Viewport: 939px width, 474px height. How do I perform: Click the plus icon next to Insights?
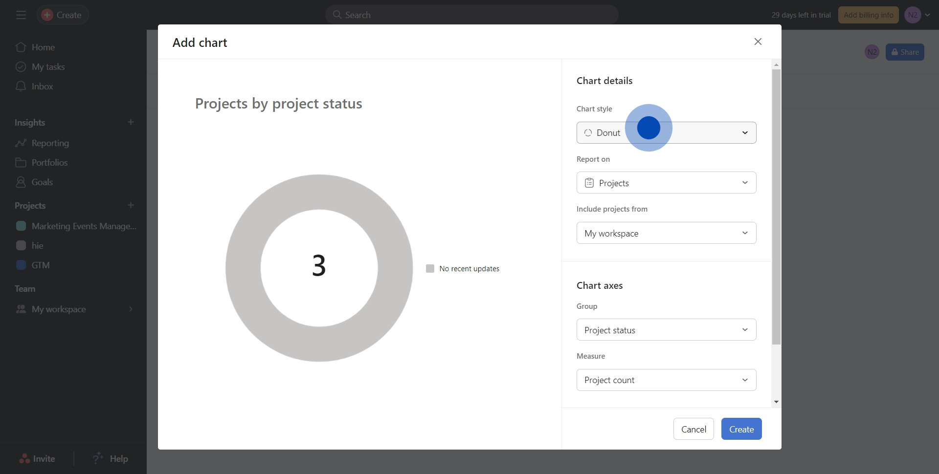(x=131, y=122)
